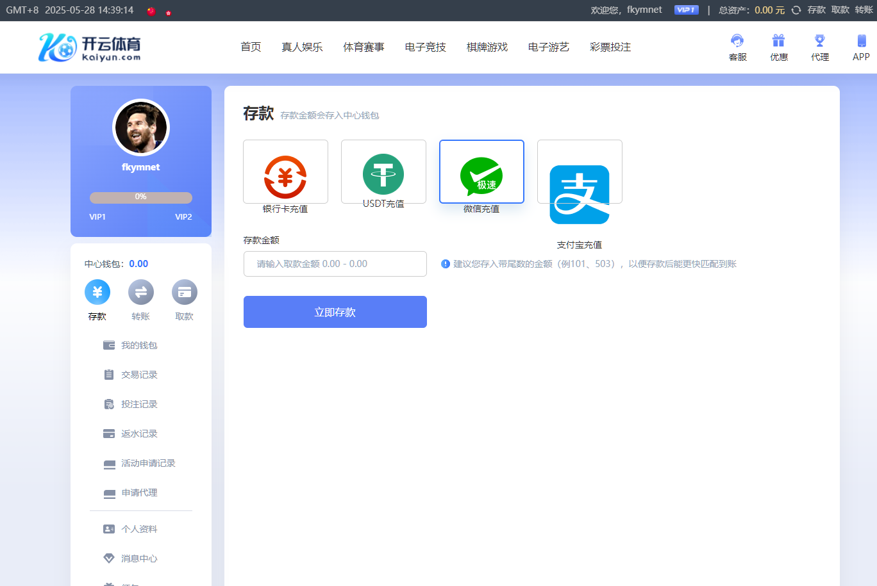
Task: Click the withdrawal card icon
Action: click(185, 293)
